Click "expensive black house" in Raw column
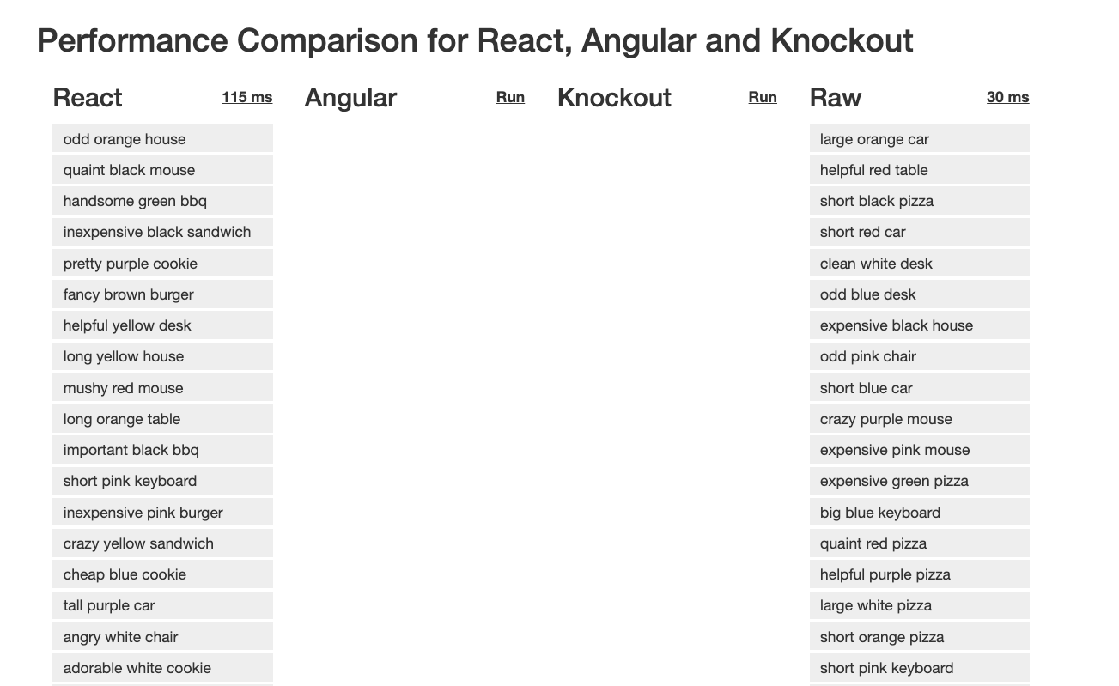This screenshot has width=1119, height=686. [x=919, y=325]
